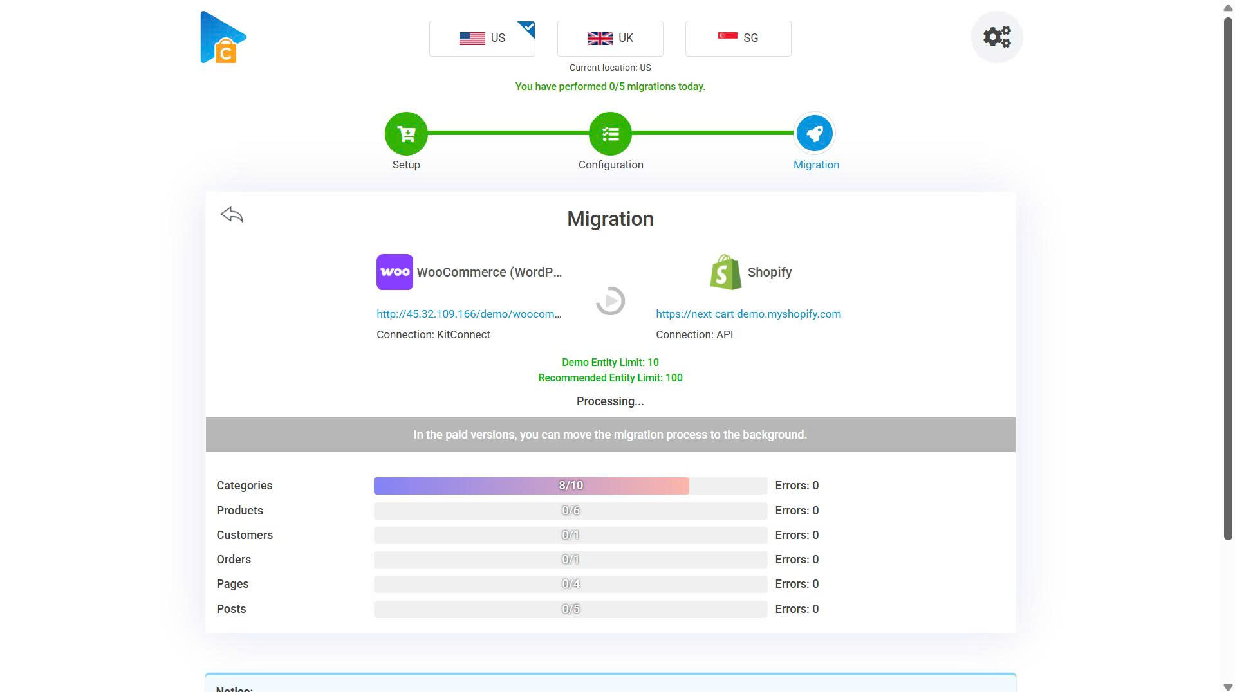1235x692 pixels.
Task: Open the WooCommerce store URL link
Action: pos(469,314)
